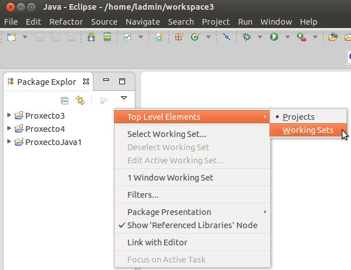This screenshot has height=270, width=351.
Task: Select the Proxecto3 project
Action: (45, 116)
